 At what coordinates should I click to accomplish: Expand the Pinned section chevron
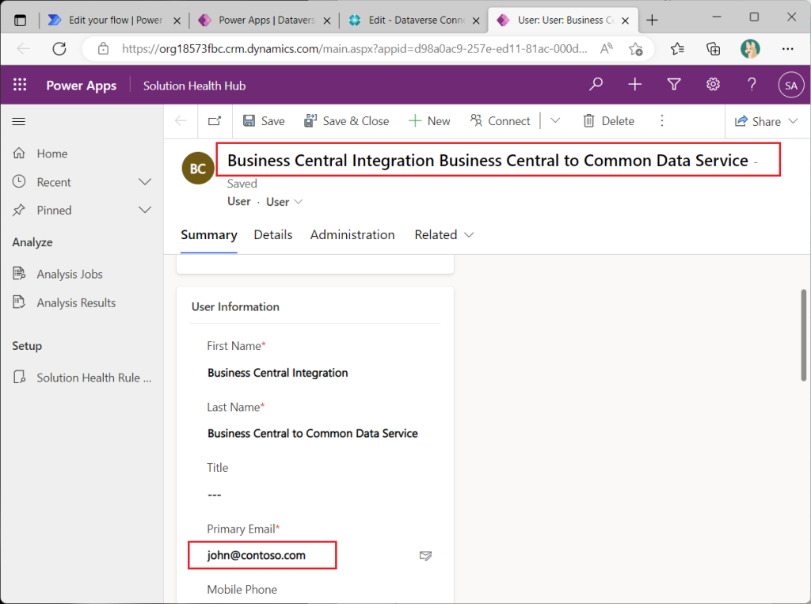coord(146,210)
